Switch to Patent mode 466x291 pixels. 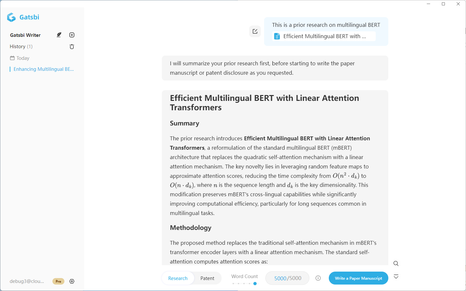(x=207, y=278)
